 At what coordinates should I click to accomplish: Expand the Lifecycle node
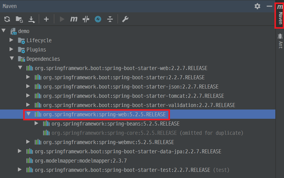pyautogui.click(x=11, y=40)
